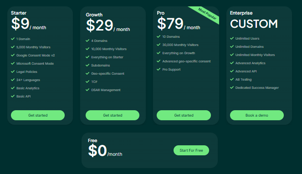Click the $79 Pro price heading

(x=170, y=24)
